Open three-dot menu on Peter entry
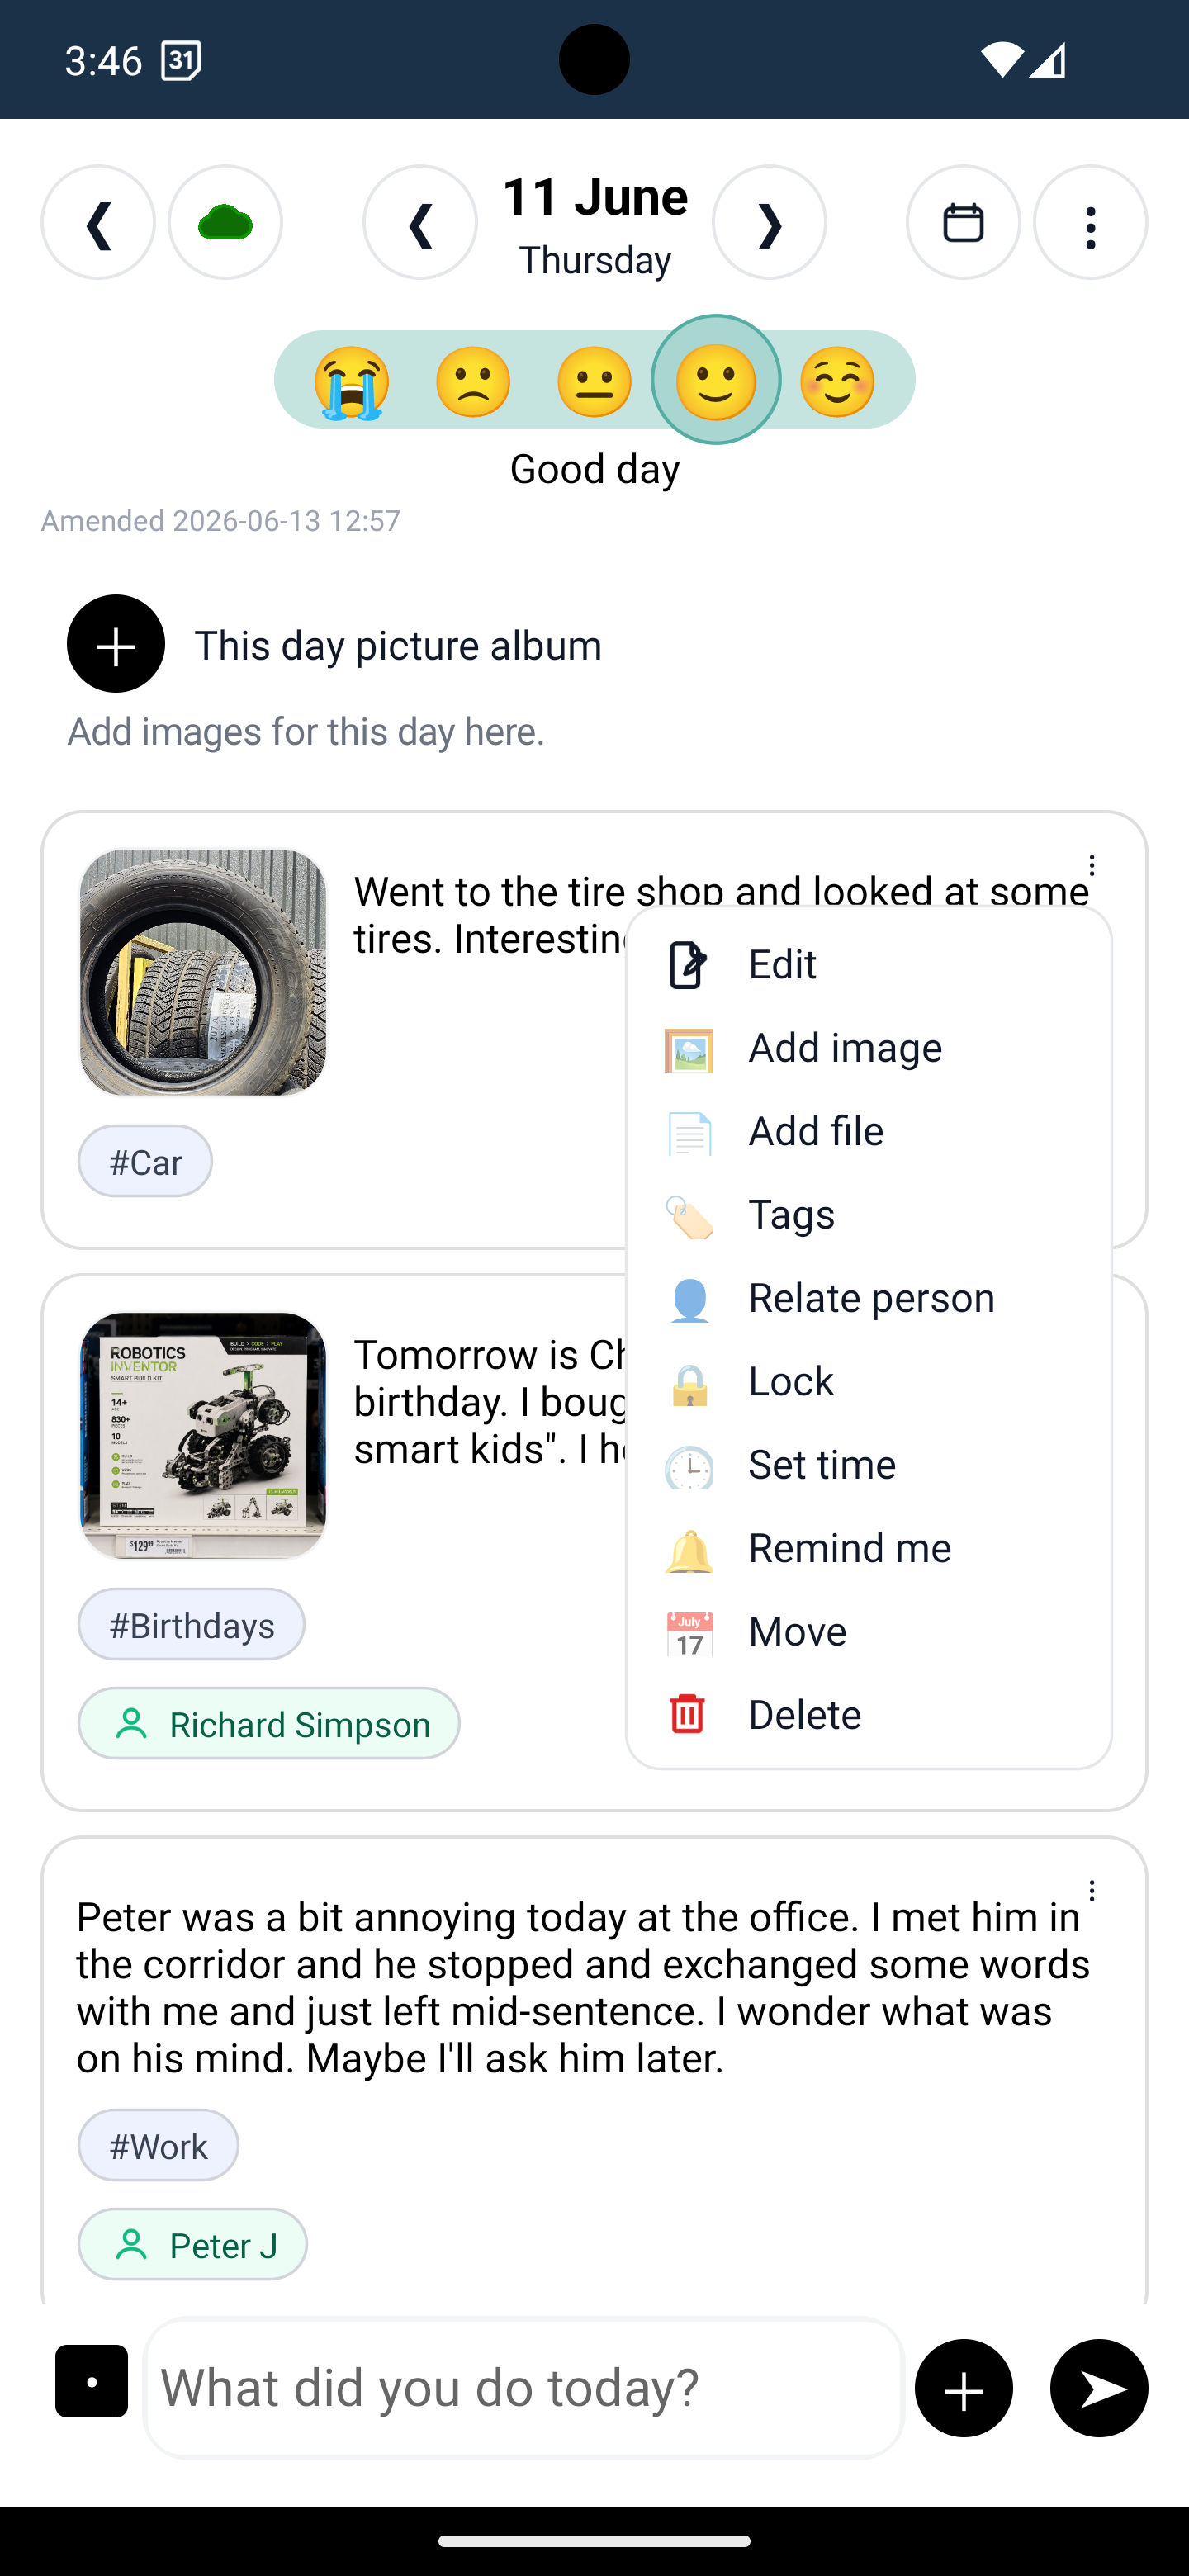This screenshot has height=2576, width=1189. 1092,1890
